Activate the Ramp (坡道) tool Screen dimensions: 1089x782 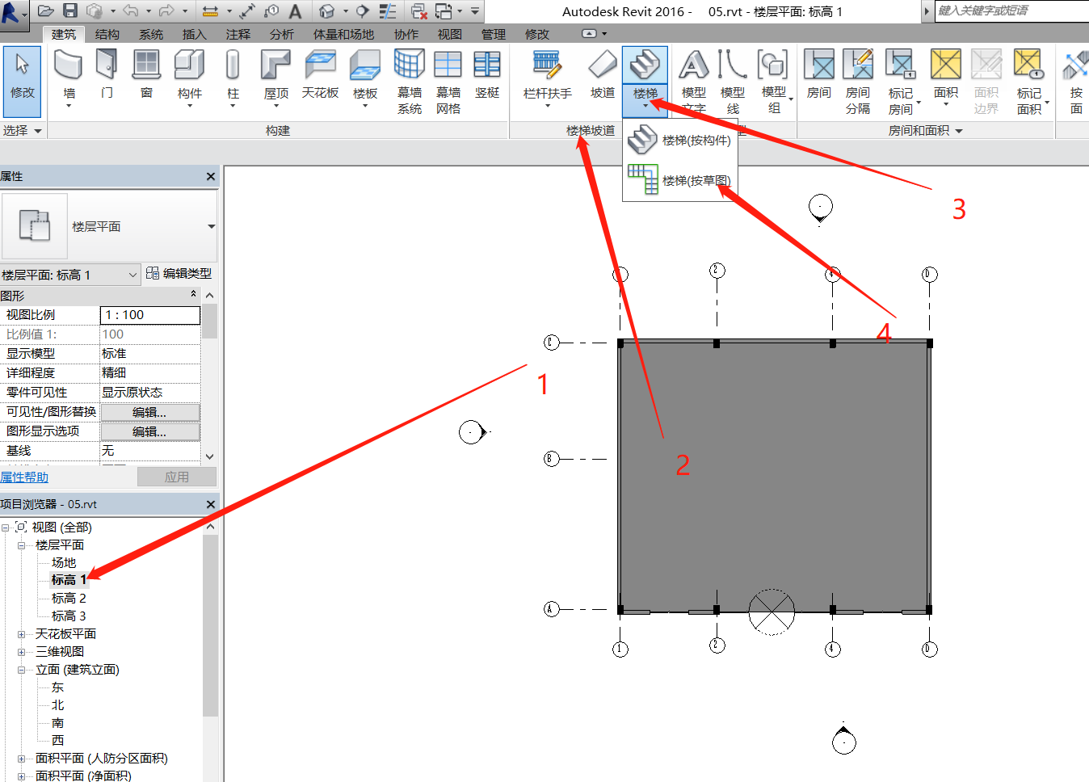coord(602,74)
